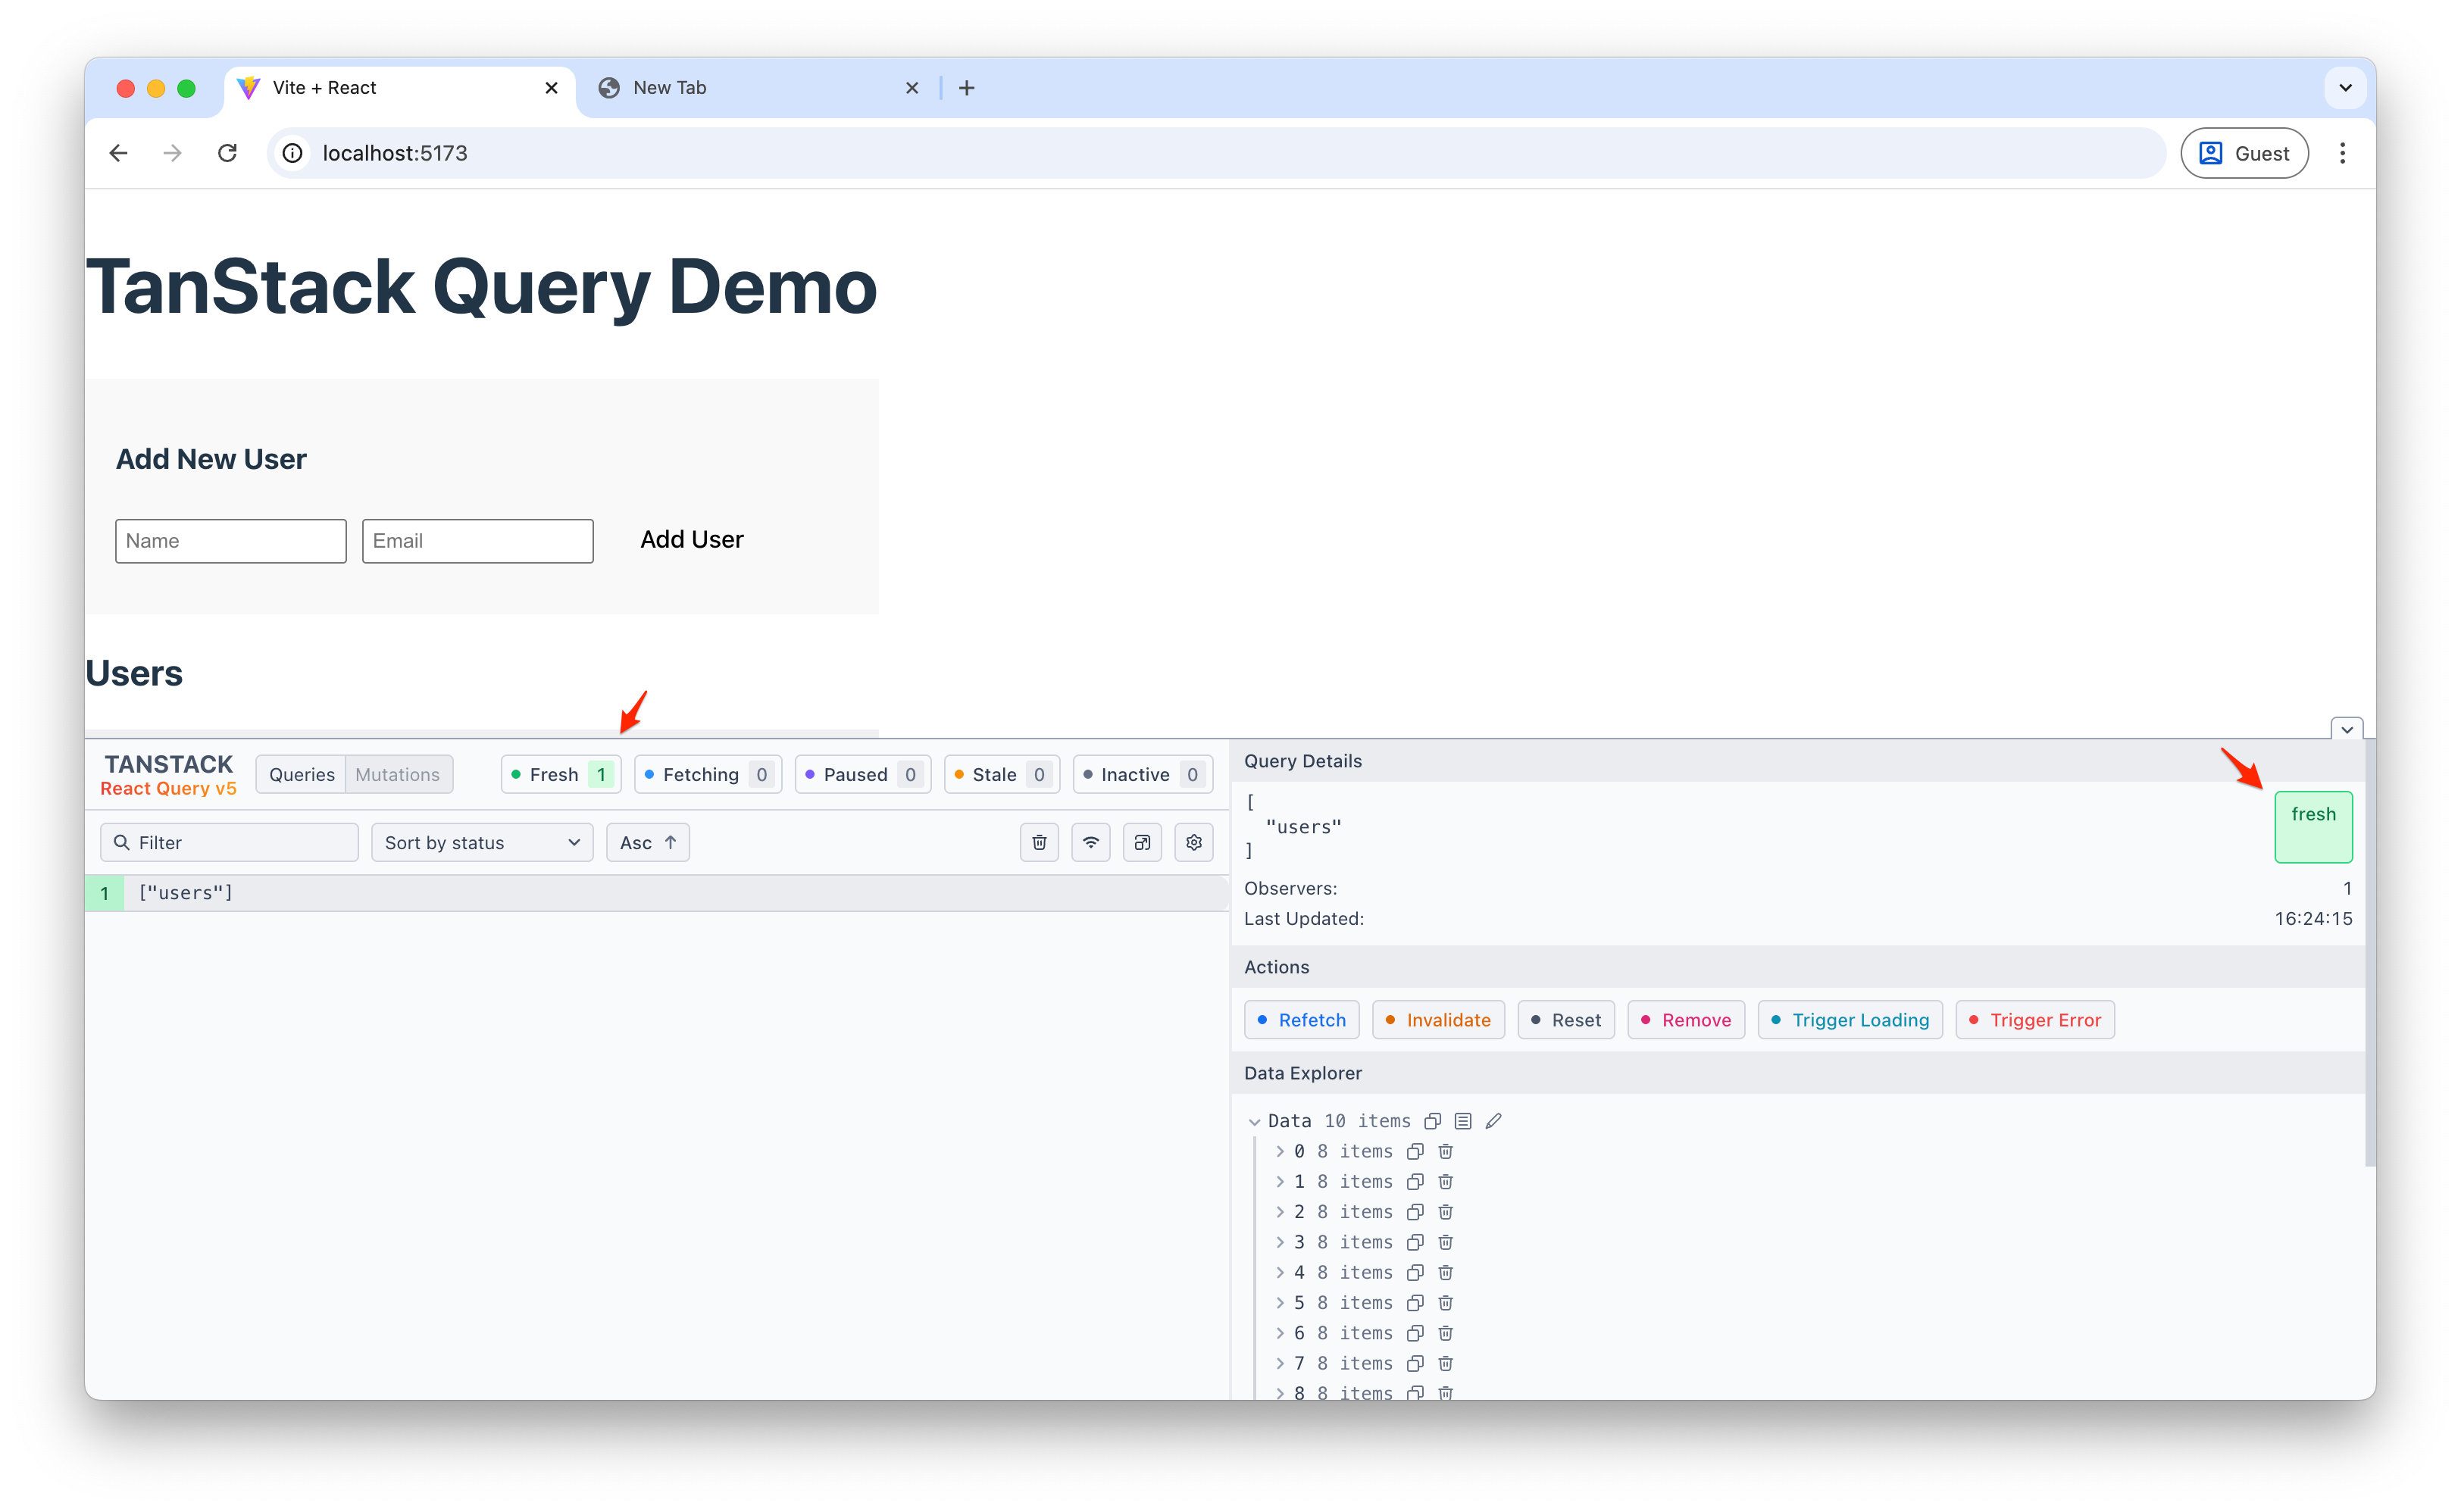The width and height of the screenshot is (2461, 1512).
Task: Open the Sort by status dropdown
Action: 482,842
